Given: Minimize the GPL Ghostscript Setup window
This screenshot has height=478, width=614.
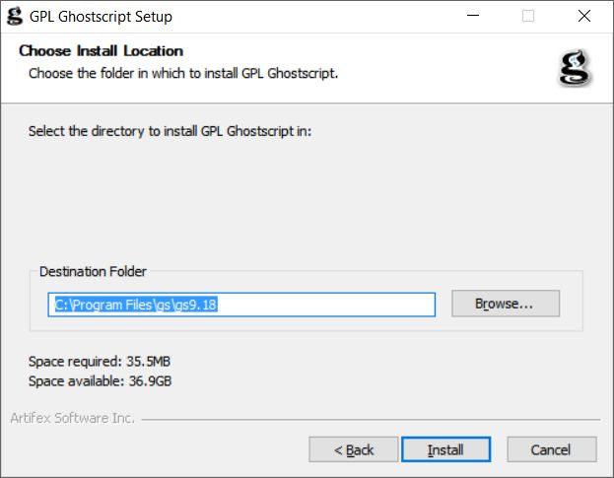Looking at the screenshot, I should tap(483, 16).
